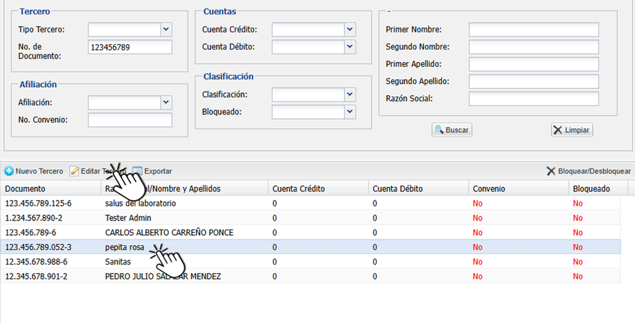Click document '12.345.678.988-6'

(x=36, y=262)
